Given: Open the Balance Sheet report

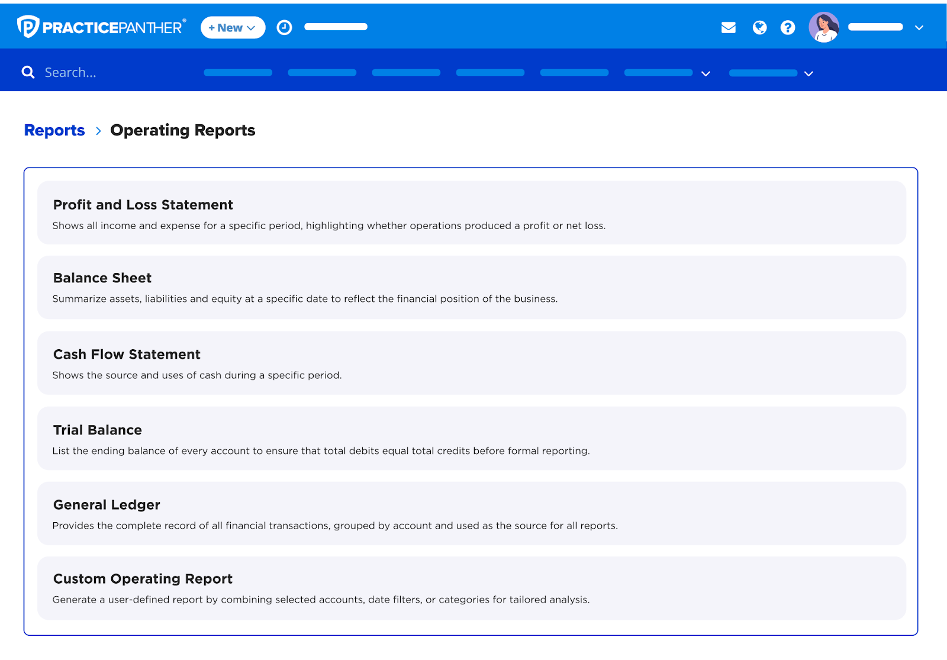Looking at the screenshot, I should [x=102, y=278].
